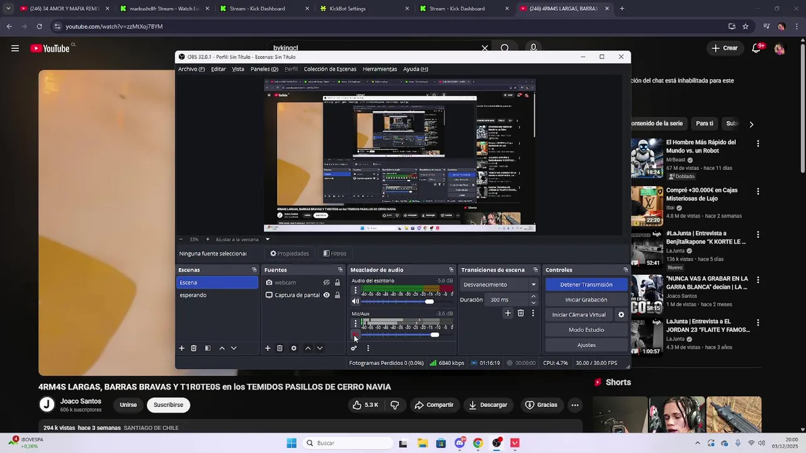Open Audio del escritorio options menu
806x453 pixels.
[355, 291]
